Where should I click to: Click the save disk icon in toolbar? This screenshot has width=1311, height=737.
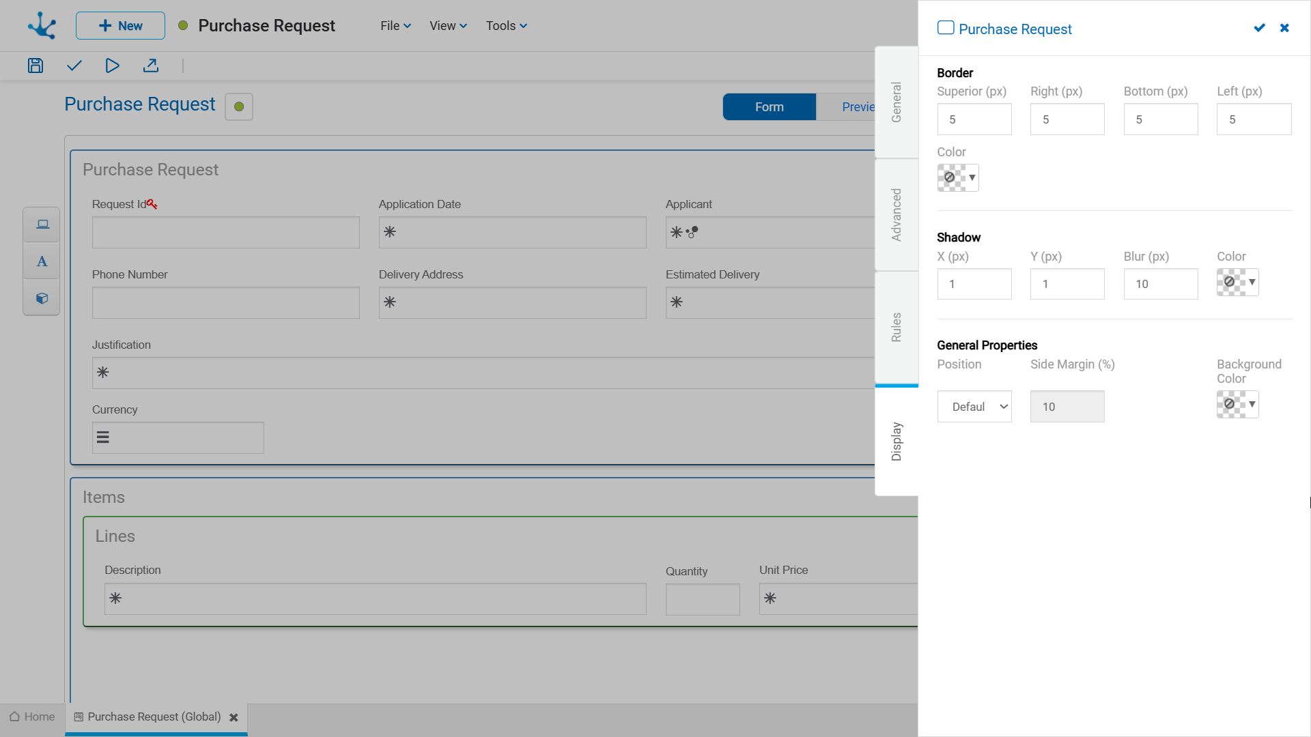pyautogui.click(x=36, y=66)
